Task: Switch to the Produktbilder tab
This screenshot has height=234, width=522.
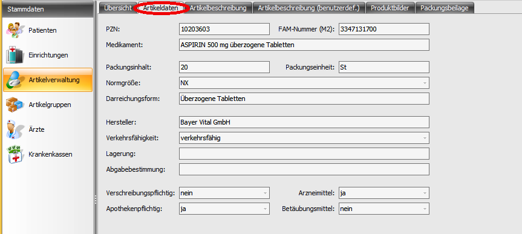Action: coord(390,8)
